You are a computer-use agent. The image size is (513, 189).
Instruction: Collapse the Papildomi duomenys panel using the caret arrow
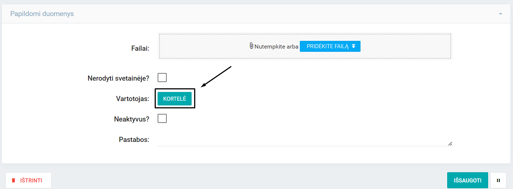tap(500, 14)
